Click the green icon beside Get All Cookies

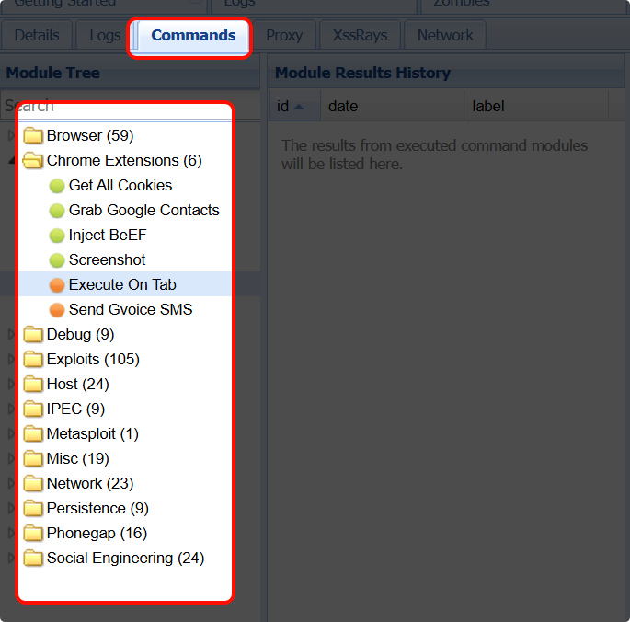point(57,186)
